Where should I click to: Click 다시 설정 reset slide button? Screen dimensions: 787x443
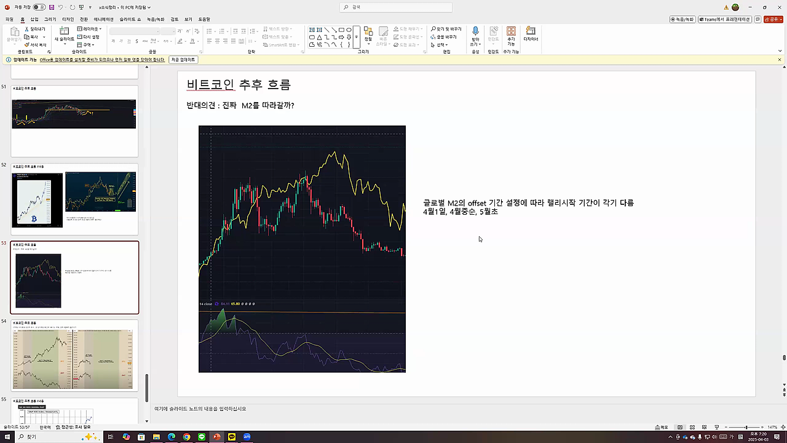(89, 37)
